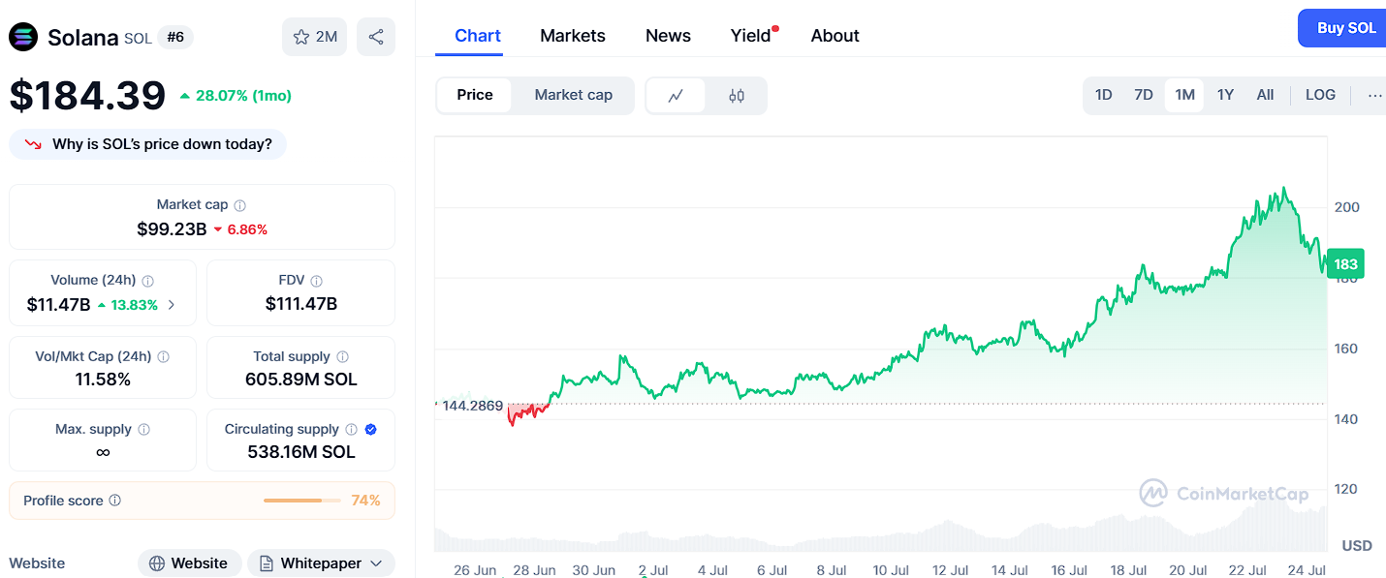Click the 22 Jul date axis label
Screen dimensions: 1386x578
click(x=1247, y=570)
